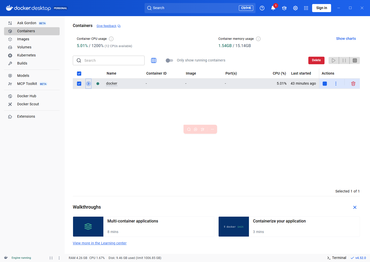370x262 pixels.
Task: Click the Models sidebar icon
Action: pos(10,76)
